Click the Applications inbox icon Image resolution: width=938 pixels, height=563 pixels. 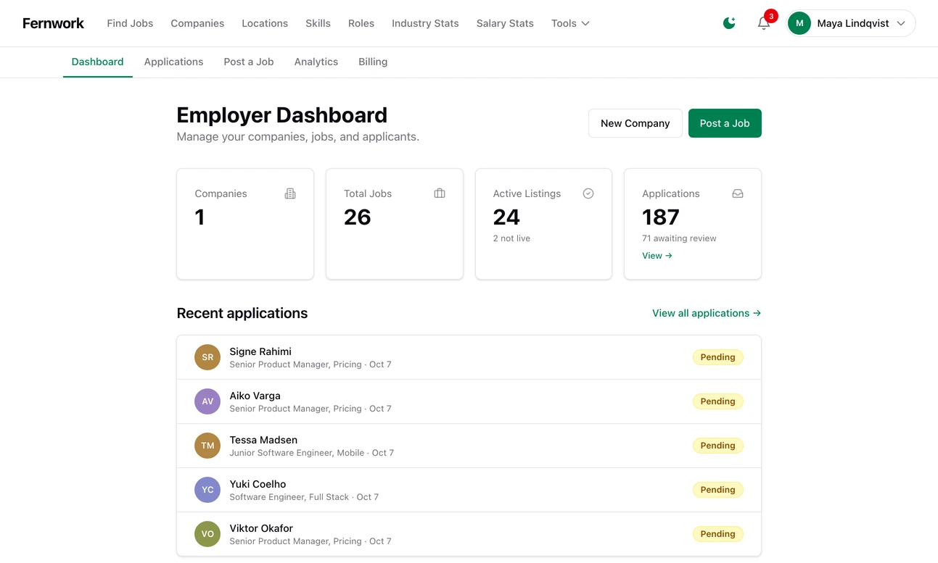[738, 193]
